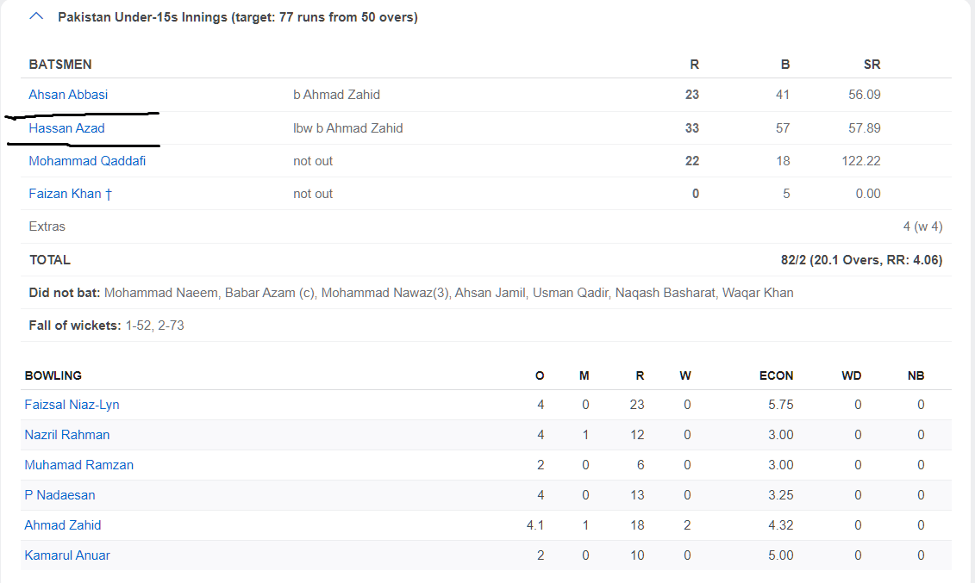This screenshot has width=975, height=583.
Task: Click the Pakistan Under-15s Innings heading
Action: [x=237, y=17]
